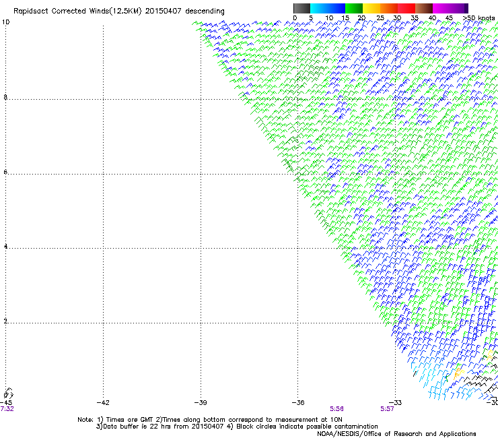This screenshot has width=498, height=438.
Task: Click the NOAA/NESDIS credit text
Action: tap(396, 434)
